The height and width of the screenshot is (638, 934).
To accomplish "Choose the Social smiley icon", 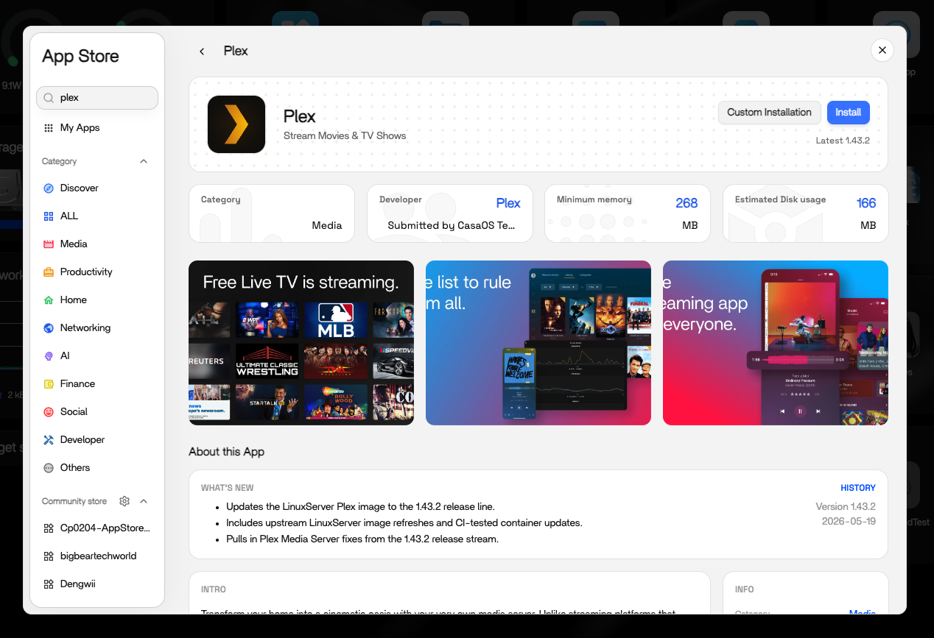I will [49, 412].
